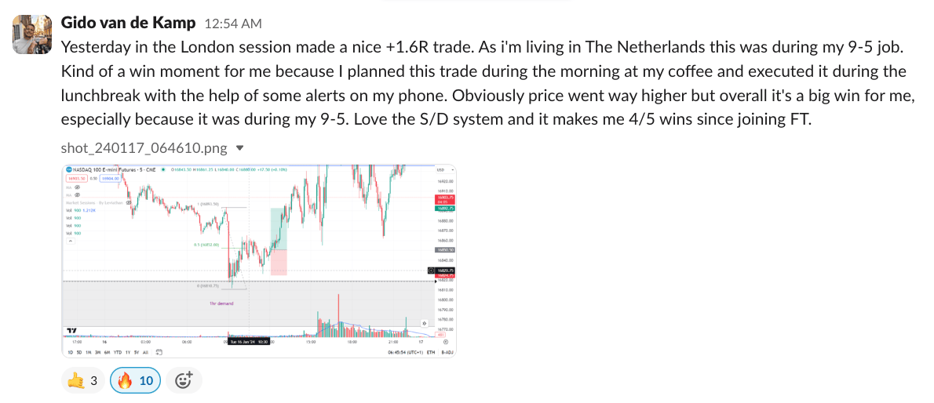
Task: Open the USD currency dropdown on chart
Action: pyautogui.click(x=440, y=169)
